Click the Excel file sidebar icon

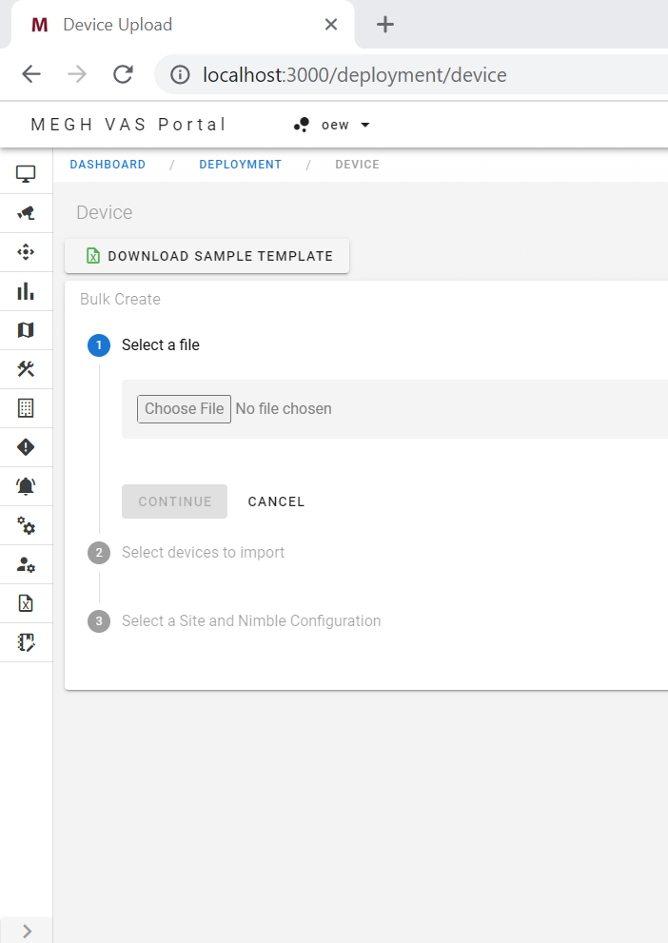pyautogui.click(x=26, y=603)
